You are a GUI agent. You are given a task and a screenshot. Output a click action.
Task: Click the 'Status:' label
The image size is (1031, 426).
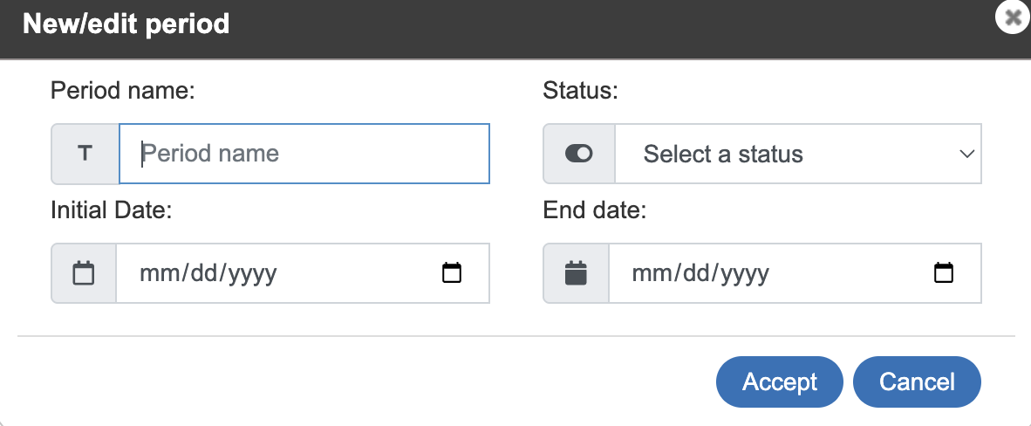coord(581,90)
